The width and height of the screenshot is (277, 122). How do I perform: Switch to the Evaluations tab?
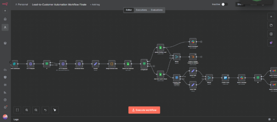(157, 10)
